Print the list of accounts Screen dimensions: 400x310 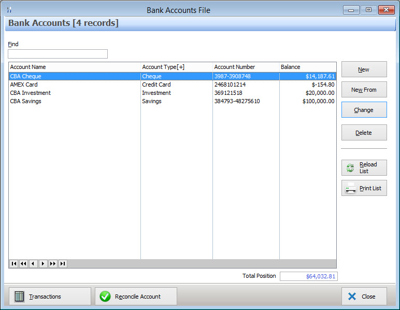tap(364, 188)
